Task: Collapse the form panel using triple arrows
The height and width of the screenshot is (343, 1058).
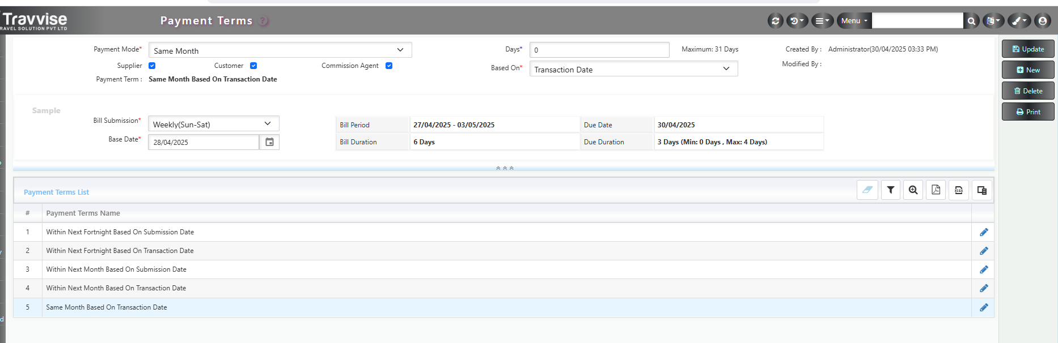Action: (x=505, y=168)
